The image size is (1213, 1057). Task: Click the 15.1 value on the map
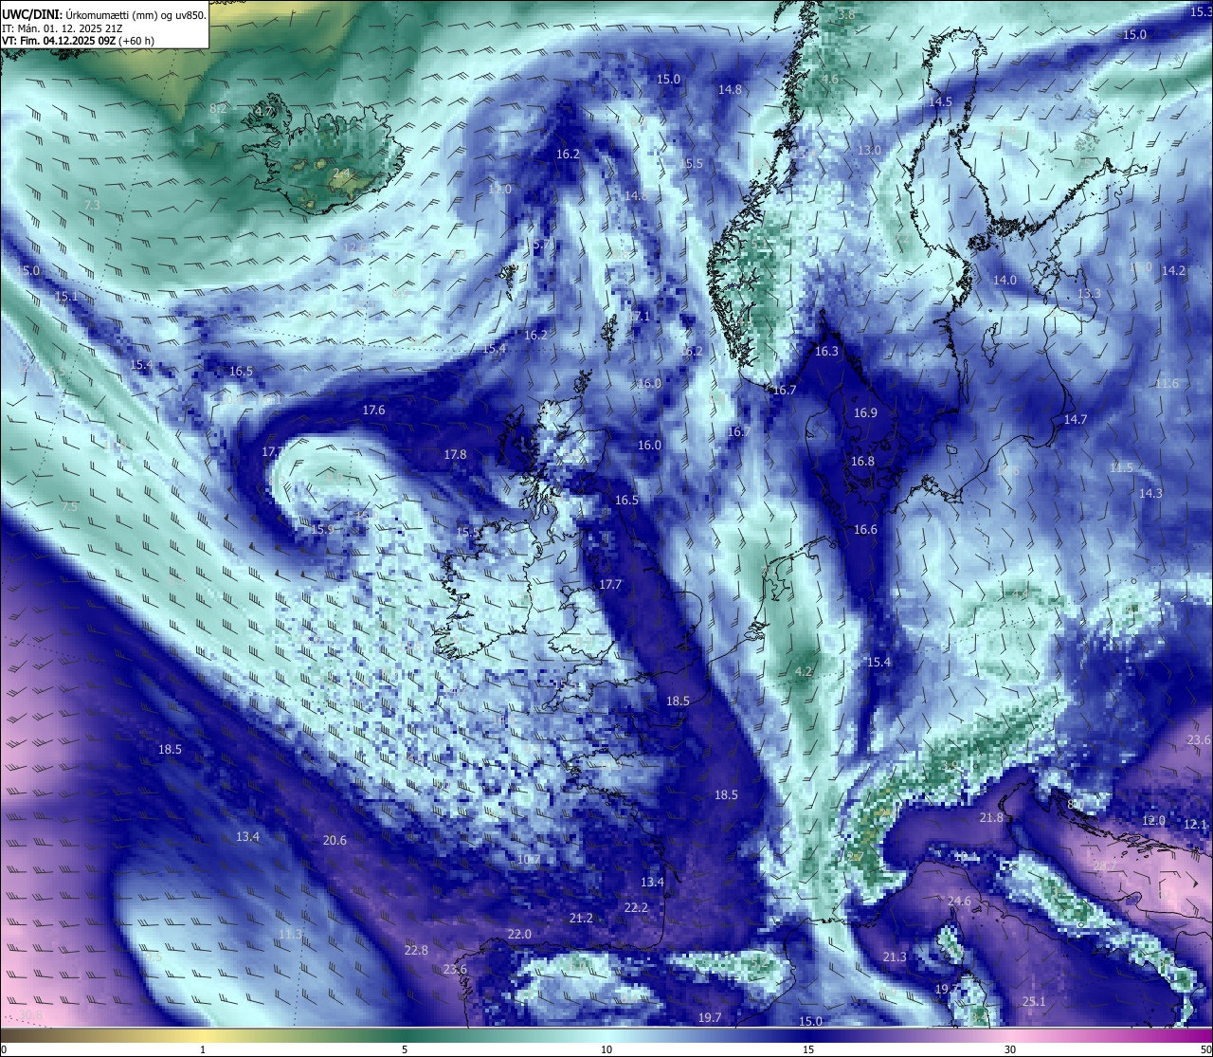(66, 297)
